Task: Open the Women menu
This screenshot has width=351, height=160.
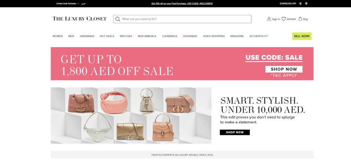Action: [58, 36]
